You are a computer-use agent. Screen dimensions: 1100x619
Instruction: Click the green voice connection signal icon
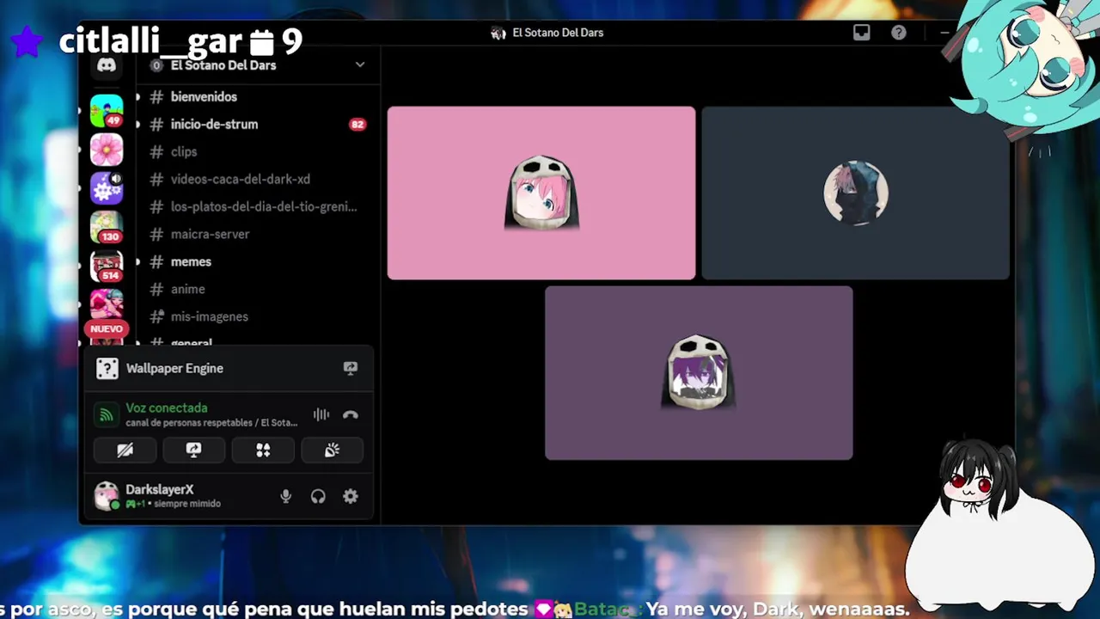107,415
